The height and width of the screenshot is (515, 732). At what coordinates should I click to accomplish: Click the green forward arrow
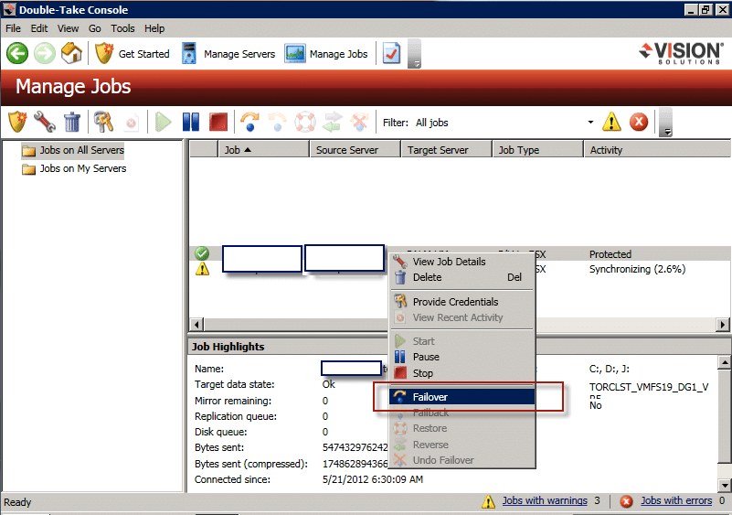45,53
